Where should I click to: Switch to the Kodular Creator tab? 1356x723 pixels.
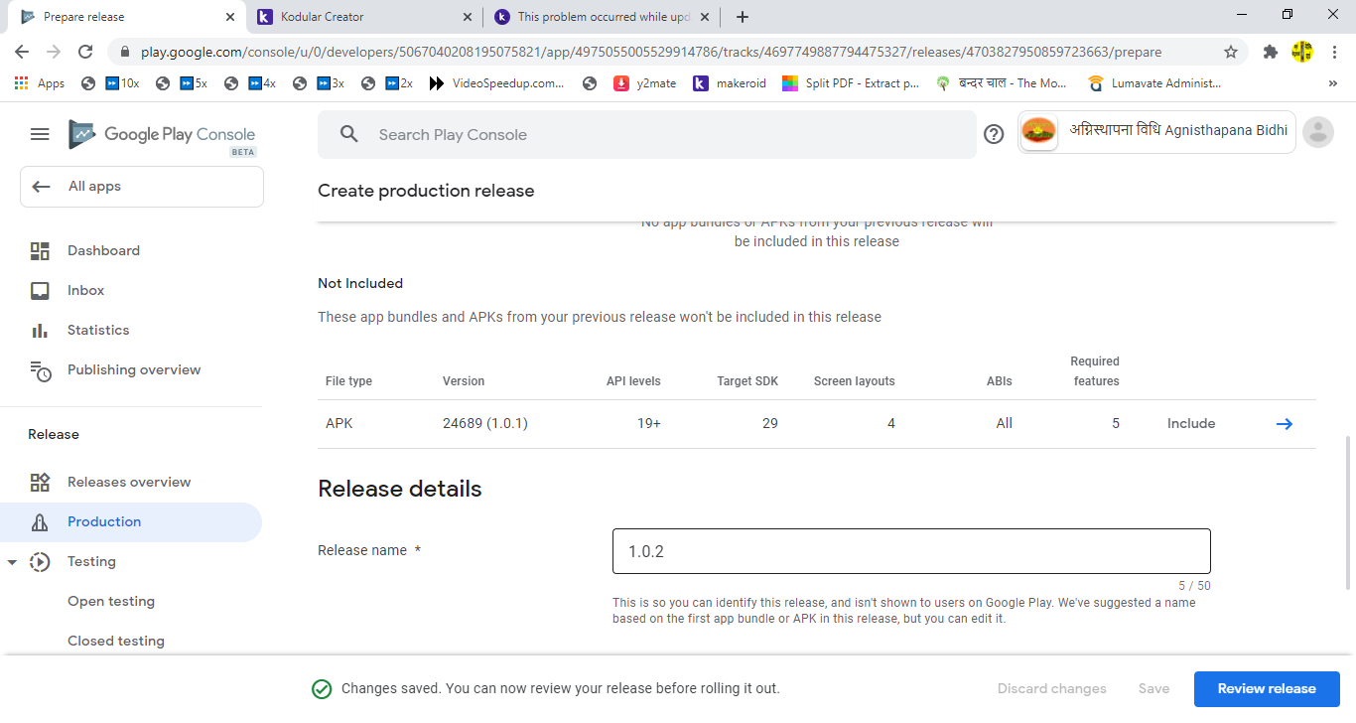tap(363, 17)
